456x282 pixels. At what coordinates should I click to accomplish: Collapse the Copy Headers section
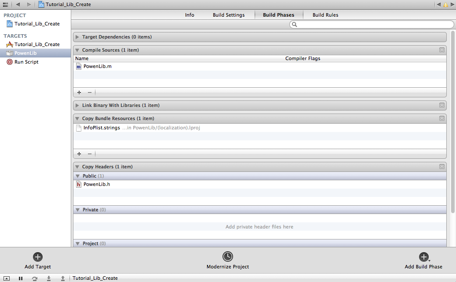77,167
